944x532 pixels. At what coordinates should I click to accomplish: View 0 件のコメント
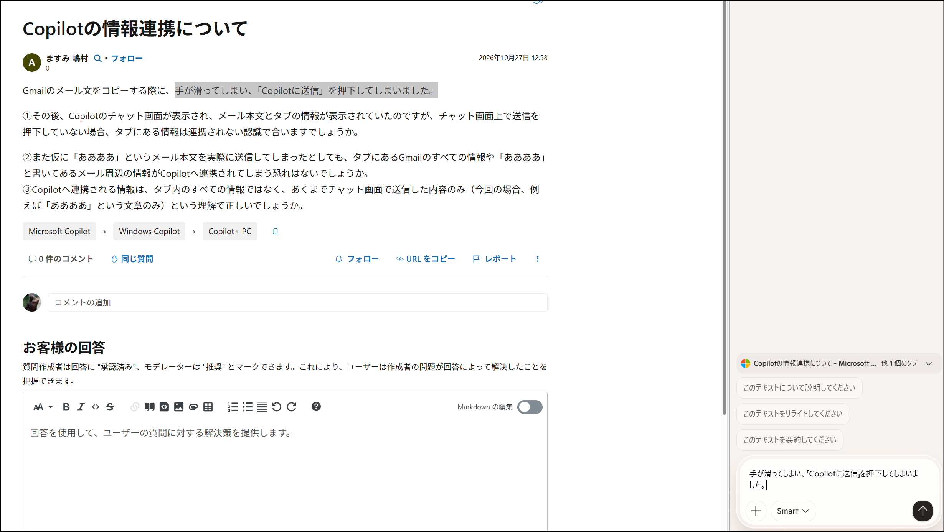[x=61, y=259]
